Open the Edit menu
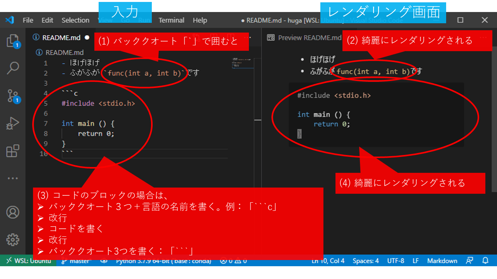Screen dimensions: 497x279 [x=47, y=20]
